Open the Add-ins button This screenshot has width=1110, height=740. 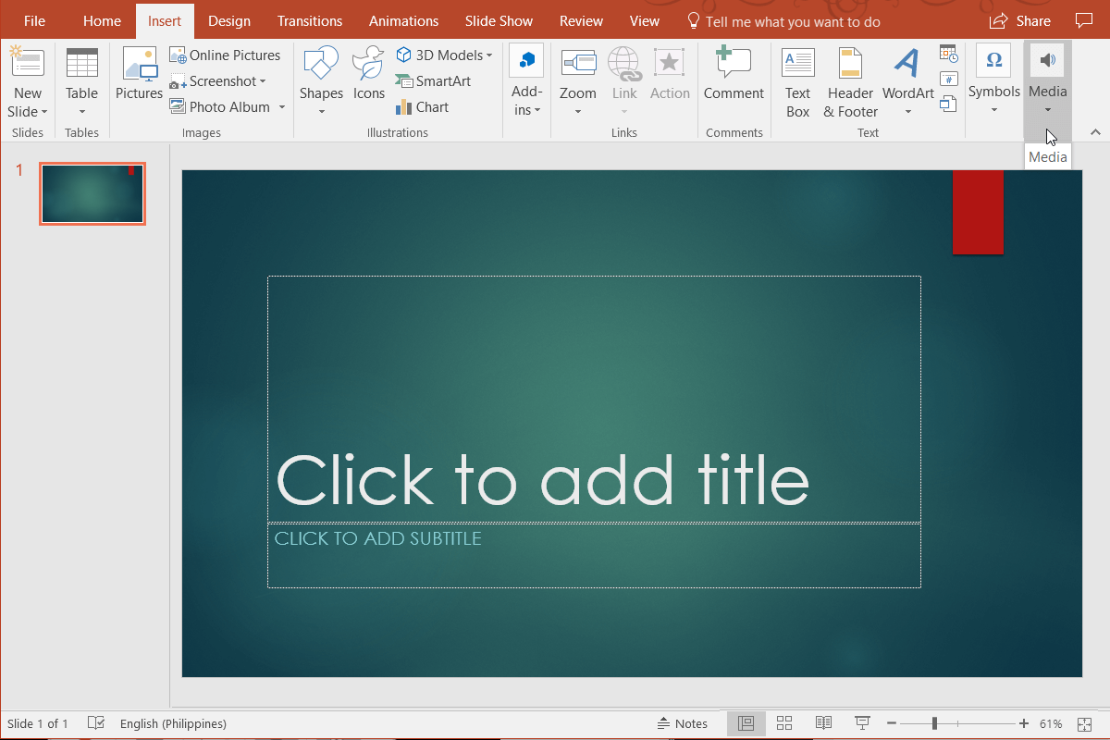click(x=526, y=81)
